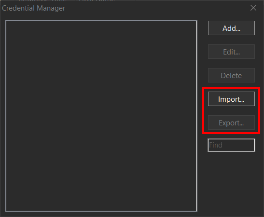Focus the Find search field
The image size is (264, 217).
click(x=231, y=145)
